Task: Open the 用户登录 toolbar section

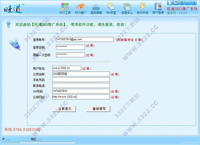Action: [158, 9]
